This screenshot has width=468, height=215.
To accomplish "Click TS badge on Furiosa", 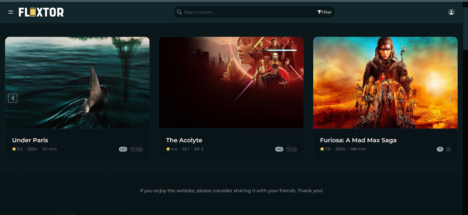I will tap(440, 149).
